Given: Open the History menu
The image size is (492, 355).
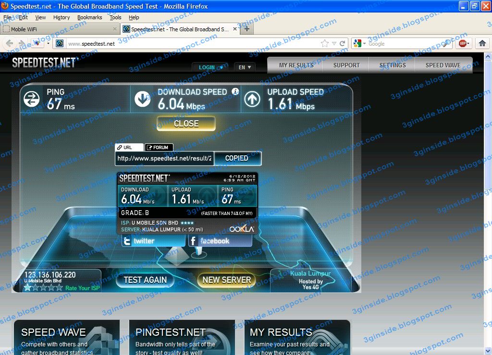Looking at the screenshot, I should [61, 17].
